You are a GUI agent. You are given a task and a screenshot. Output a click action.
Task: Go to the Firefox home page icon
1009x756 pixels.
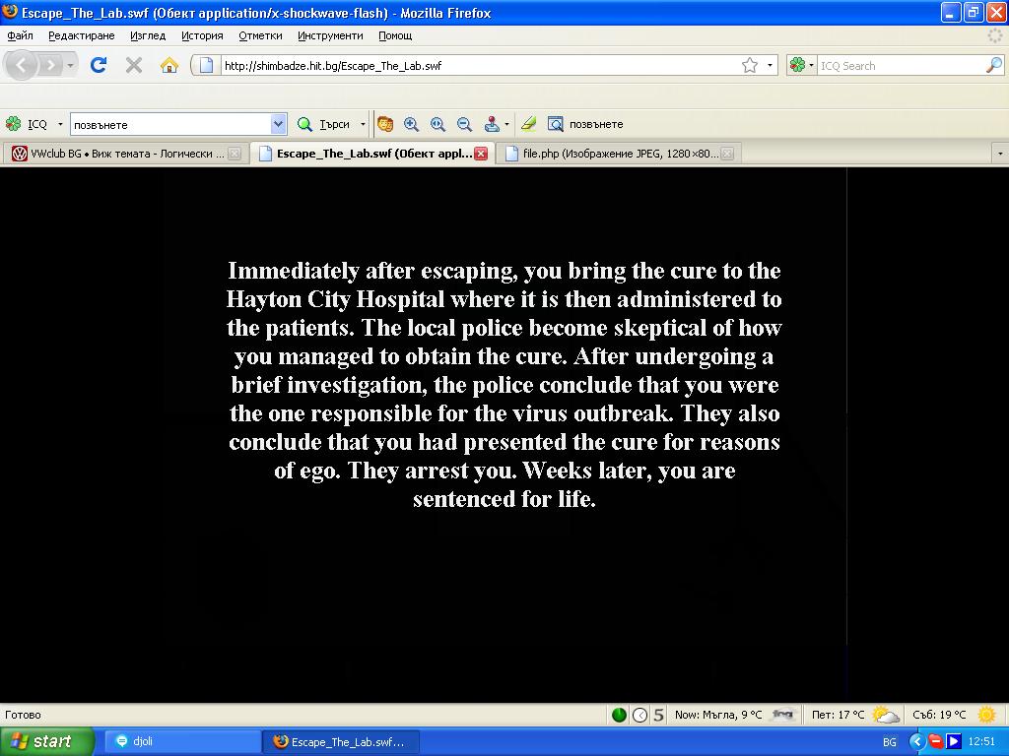(x=169, y=65)
